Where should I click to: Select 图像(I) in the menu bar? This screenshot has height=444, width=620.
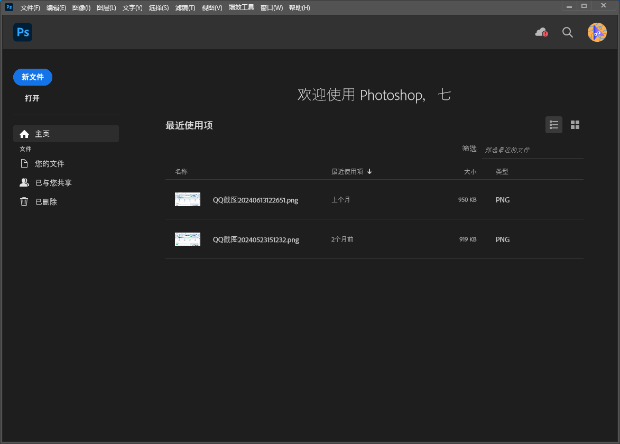click(81, 7)
